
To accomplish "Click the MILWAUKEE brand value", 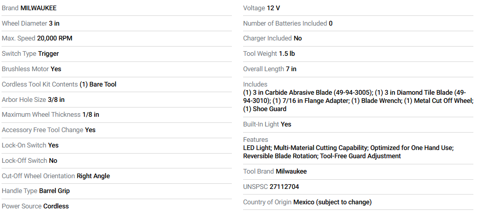I will (x=38, y=8).
